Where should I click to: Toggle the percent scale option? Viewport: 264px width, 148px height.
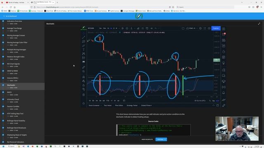tap(210, 101)
